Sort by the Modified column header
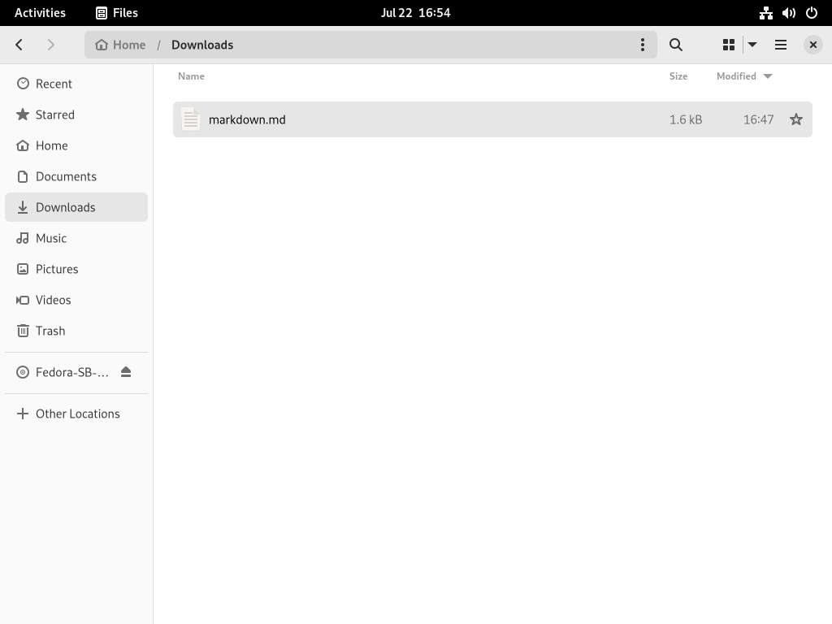Screen dimensions: 832x624 (744, 76)
